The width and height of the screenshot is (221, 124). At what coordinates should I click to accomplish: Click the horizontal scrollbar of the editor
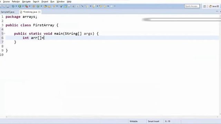(x=112, y=117)
